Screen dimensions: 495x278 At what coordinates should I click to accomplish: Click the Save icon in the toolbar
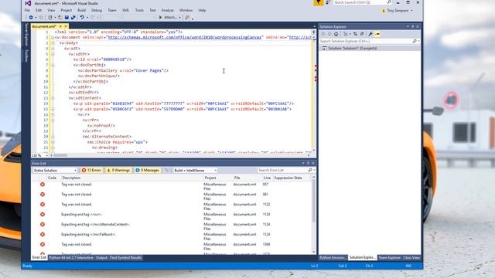67,17
